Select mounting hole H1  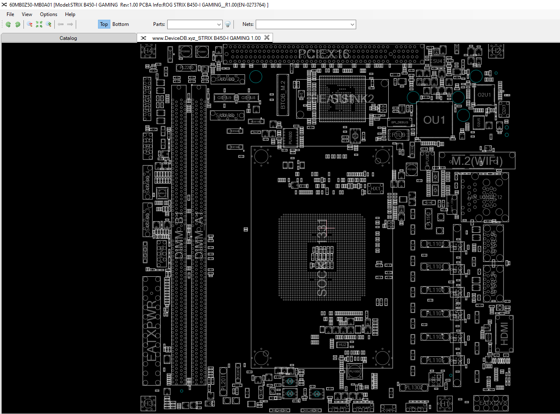tap(445, 404)
